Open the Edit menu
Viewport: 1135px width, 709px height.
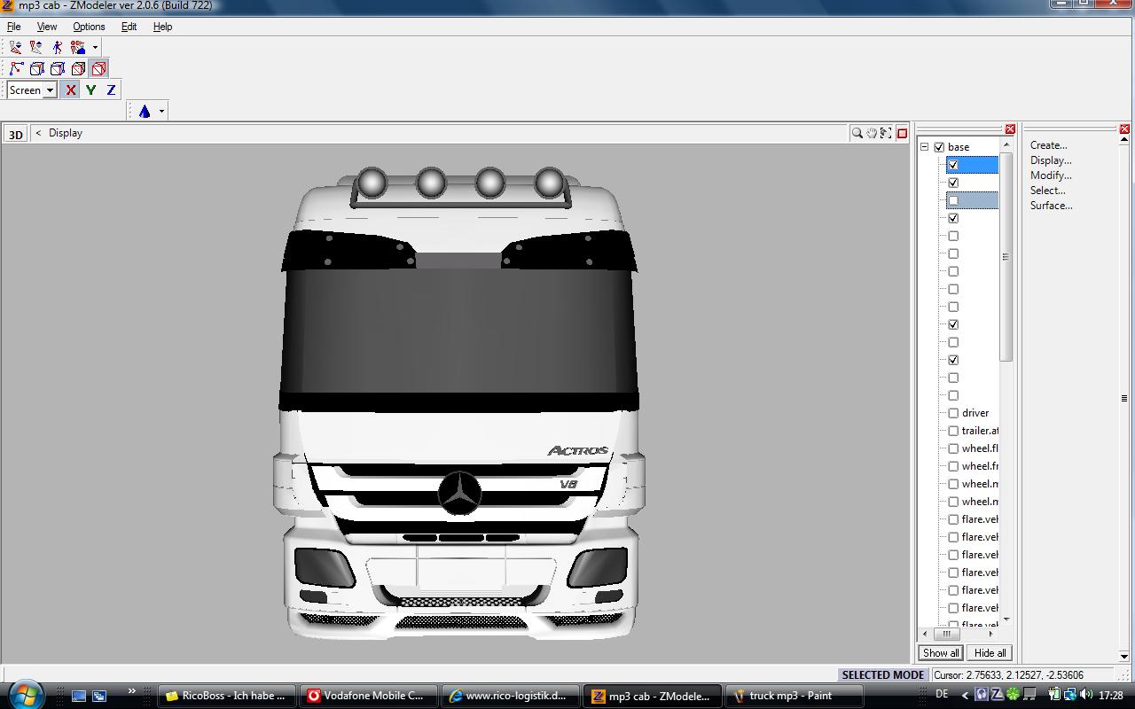(x=129, y=27)
